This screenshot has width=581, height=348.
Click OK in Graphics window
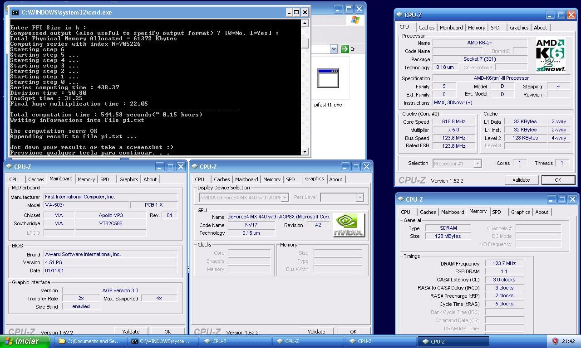tap(353, 331)
